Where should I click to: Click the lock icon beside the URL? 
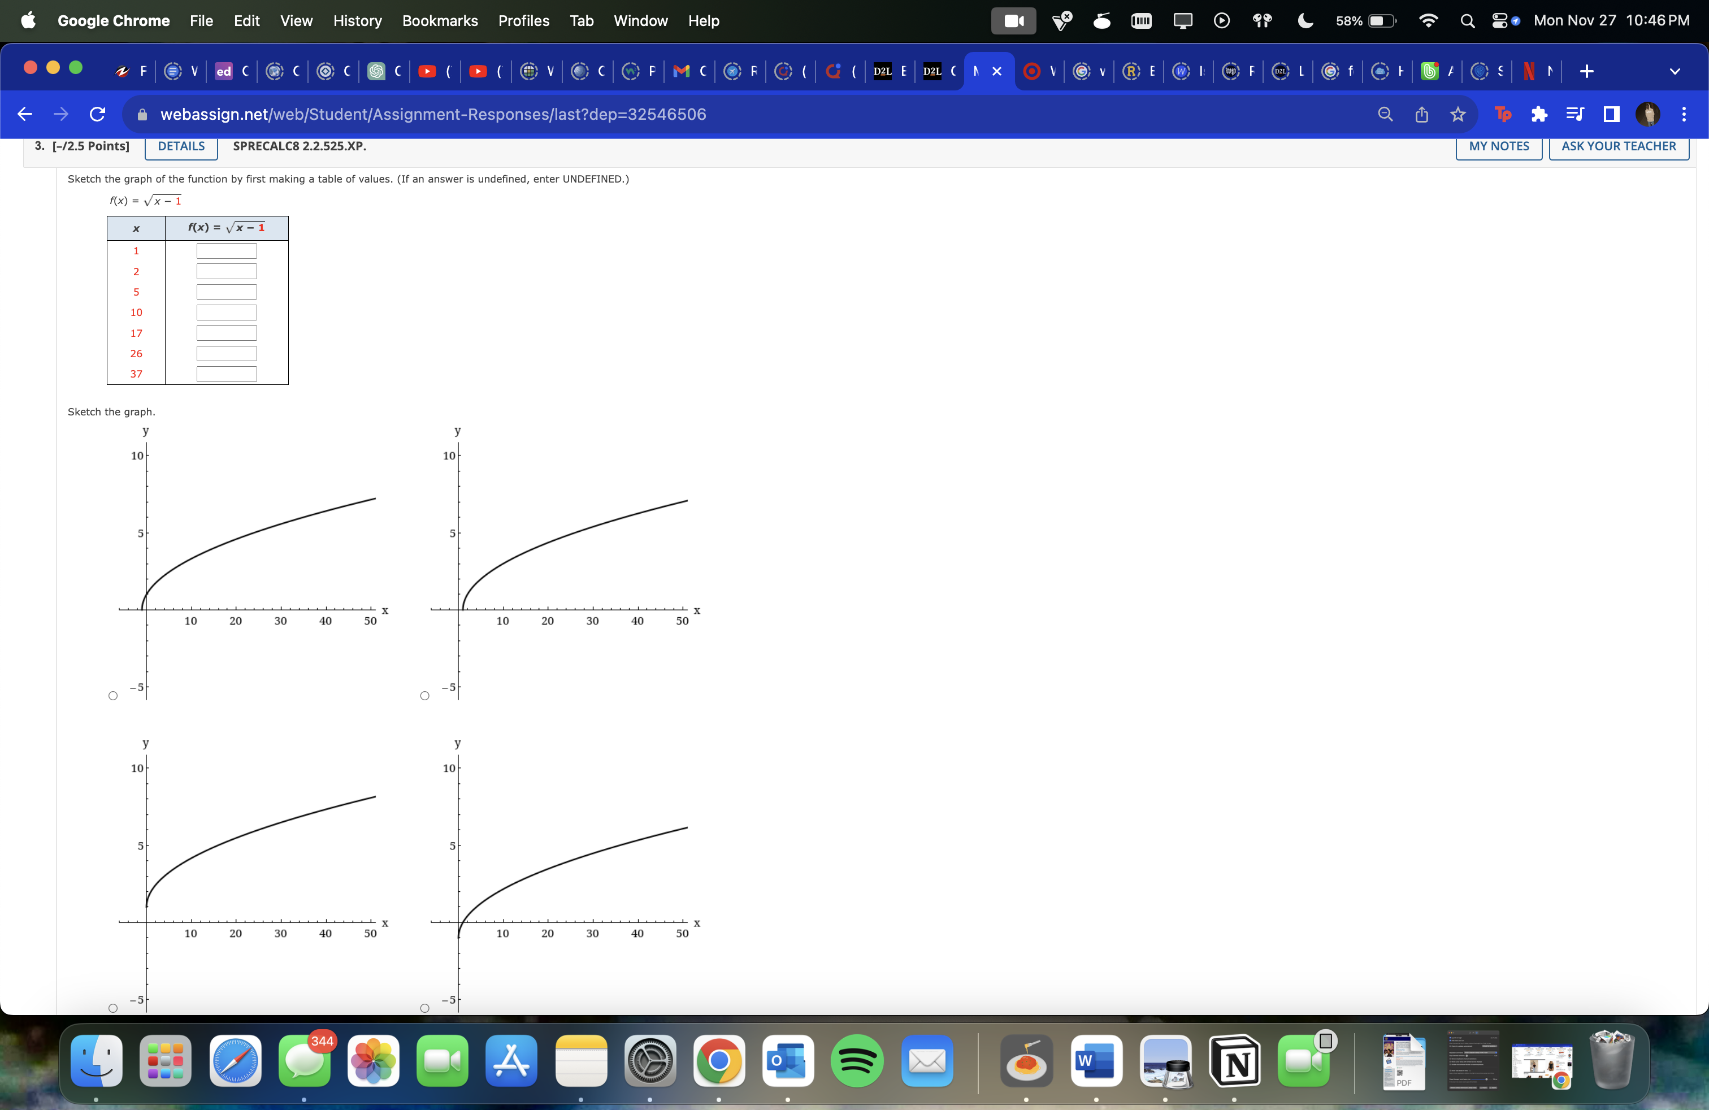[x=142, y=114]
